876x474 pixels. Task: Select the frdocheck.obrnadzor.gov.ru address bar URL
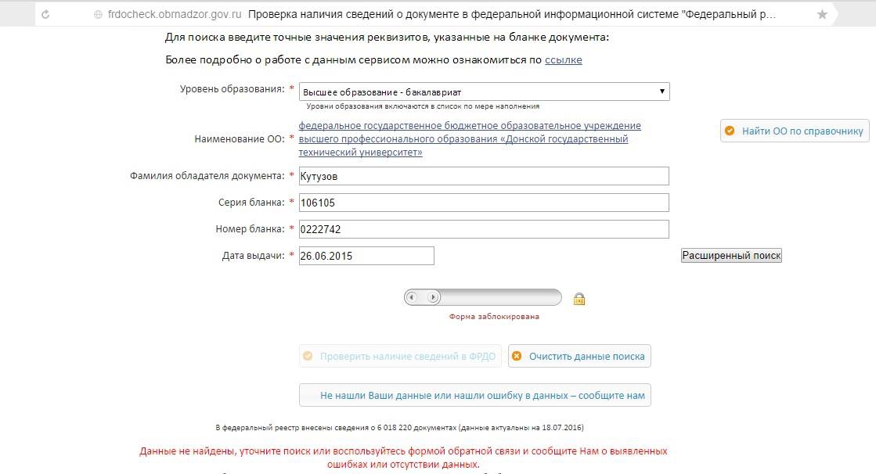(x=175, y=15)
